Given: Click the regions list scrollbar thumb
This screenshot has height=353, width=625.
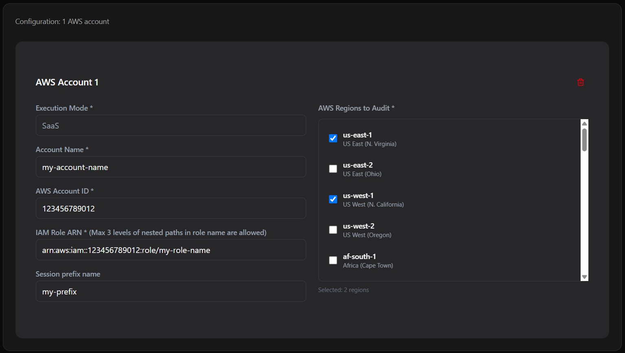Looking at the screenshot, I should click(584, 139).
